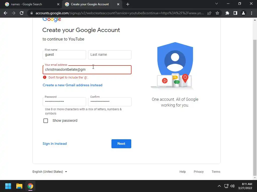Click the 'Don't forget to include the @' error text
Viewport: 257px width, 192px height.
click(x=68, y=77)
